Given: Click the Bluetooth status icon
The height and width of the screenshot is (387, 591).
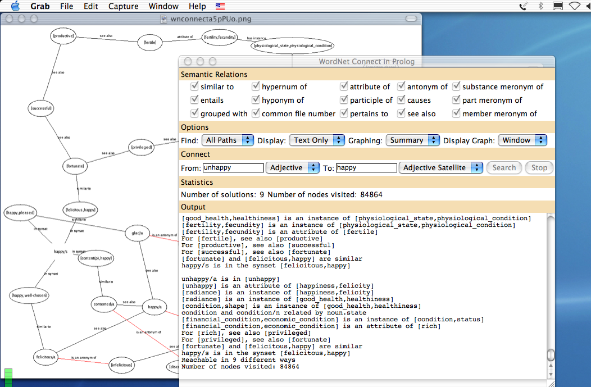Looking at the screenshot, I should (x=541, y=6).
